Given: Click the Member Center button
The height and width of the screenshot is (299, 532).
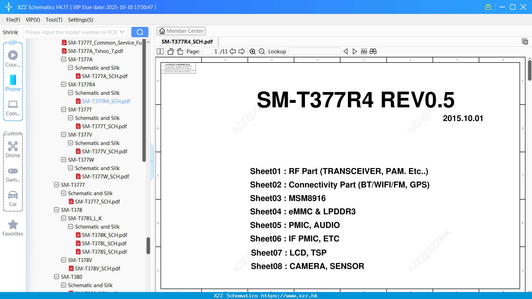Looking at the screenshot, I should click(181, 31).
